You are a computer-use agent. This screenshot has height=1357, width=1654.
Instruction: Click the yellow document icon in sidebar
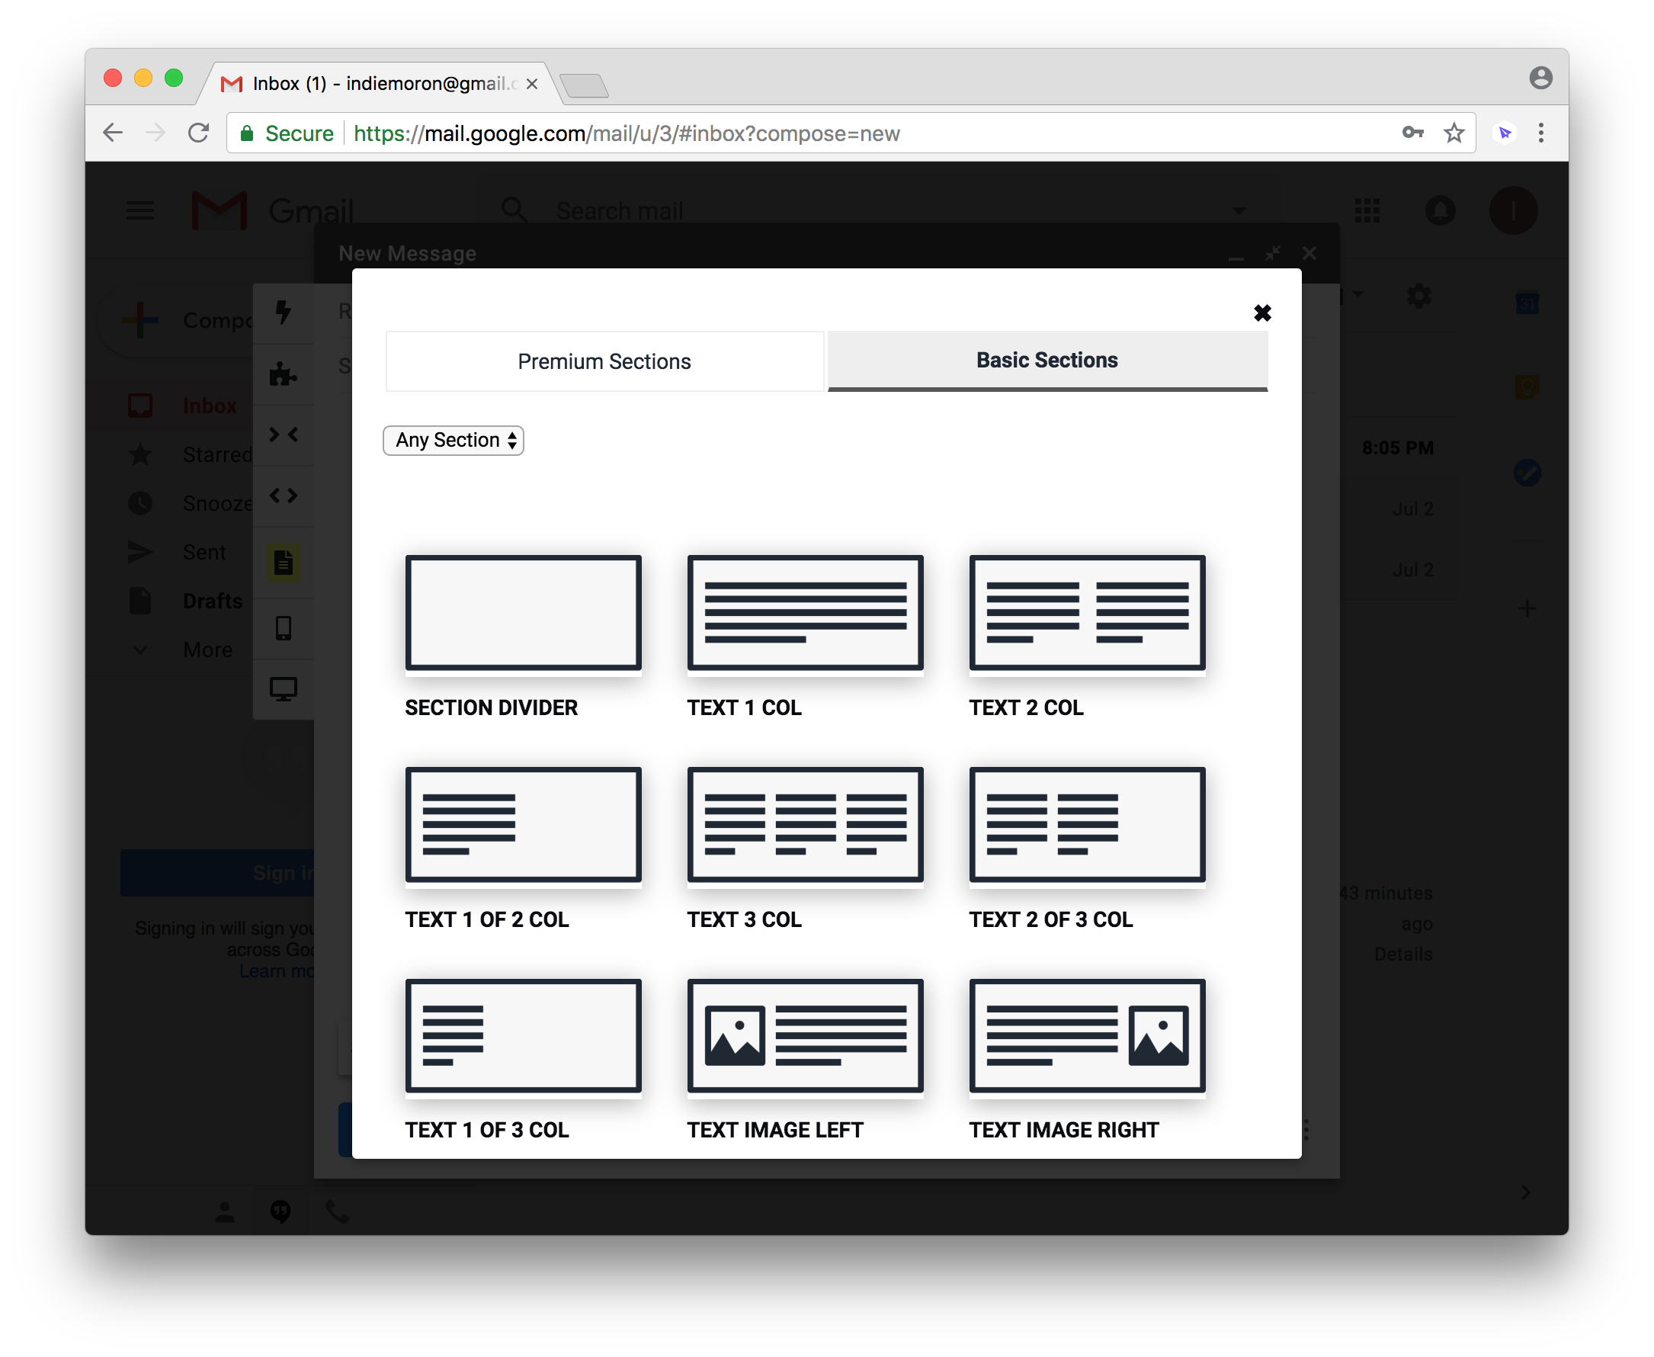(x=283, y=562)
